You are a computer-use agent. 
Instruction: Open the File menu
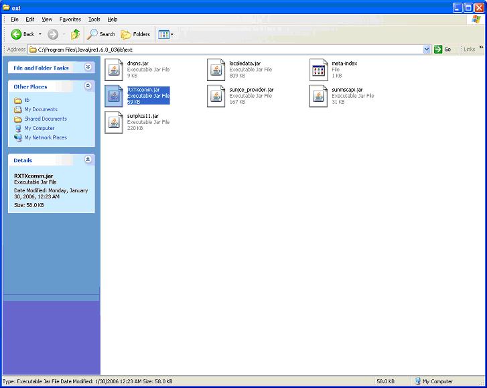click(15, 19)
